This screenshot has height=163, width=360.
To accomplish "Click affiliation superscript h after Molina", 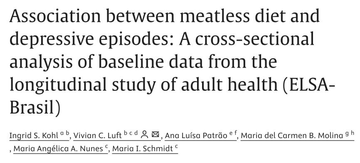I will pos(353,133).
